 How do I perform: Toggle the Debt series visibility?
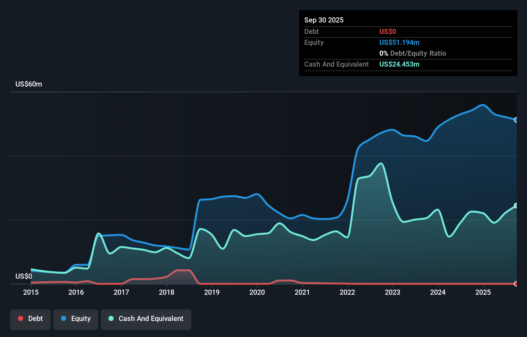tap(30, 319)
